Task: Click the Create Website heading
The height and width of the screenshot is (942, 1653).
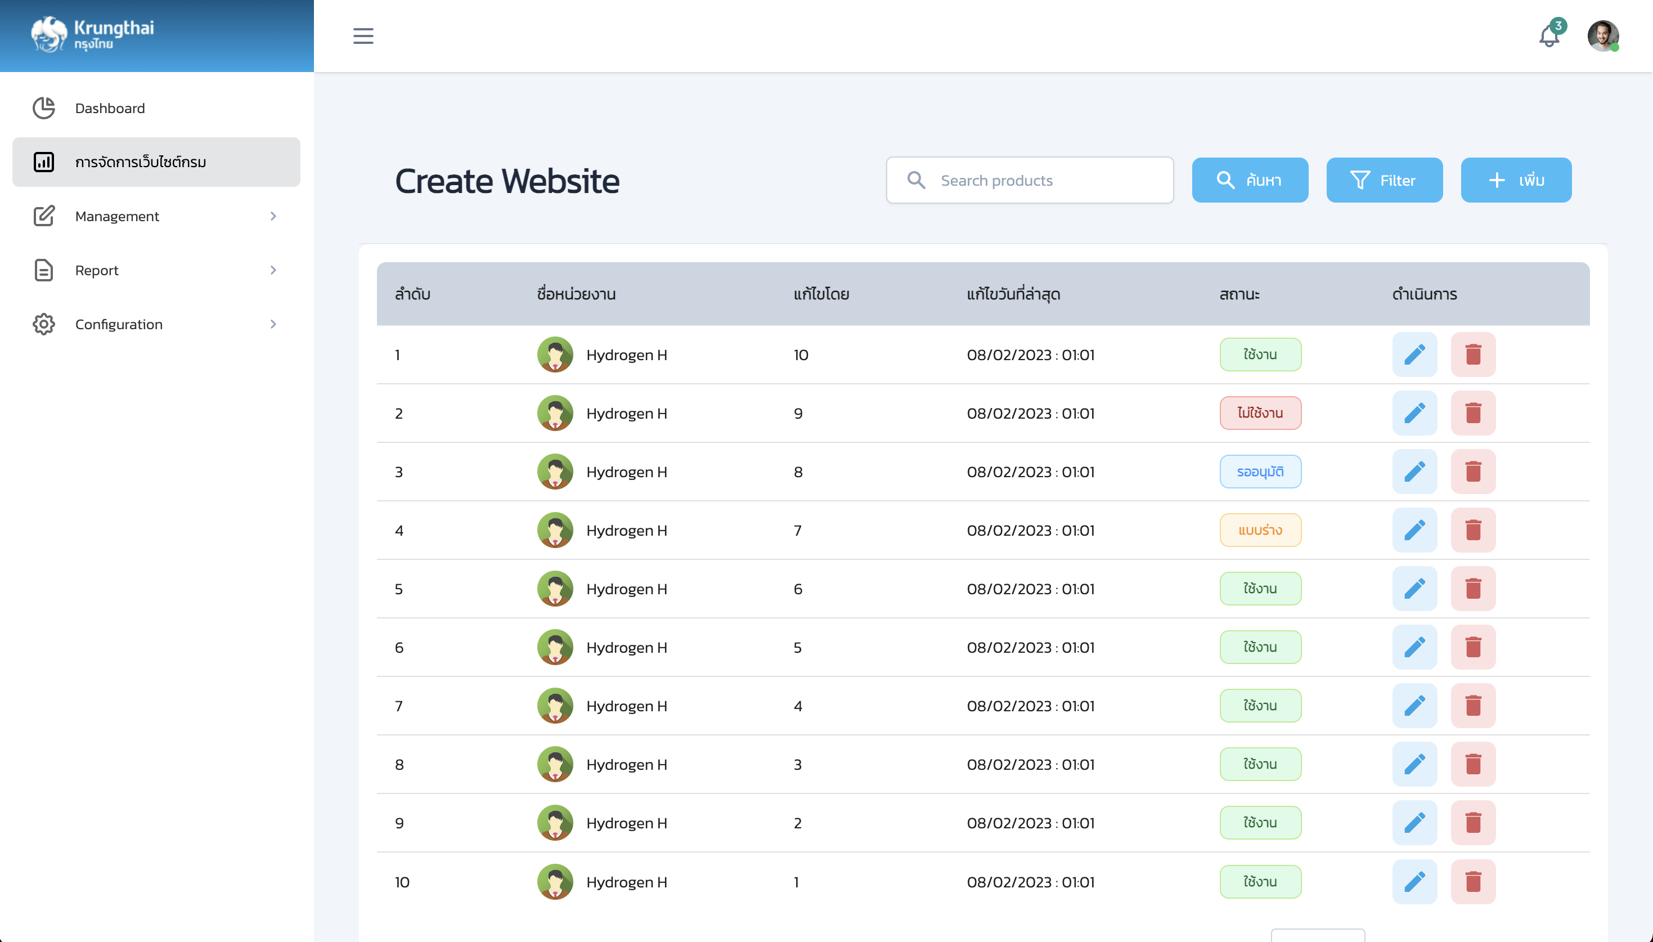Action: point(507,181)
